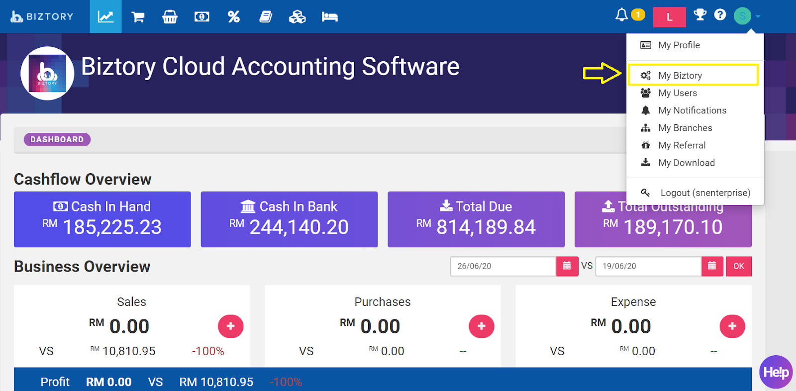Click the Logout key icon
The height and width of the screenshot is (391, 796).
pos(645,193)
